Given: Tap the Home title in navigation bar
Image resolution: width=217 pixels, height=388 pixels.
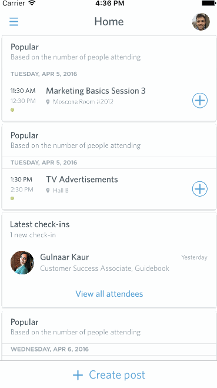Looking at the screenshot, I should point(109,22).
